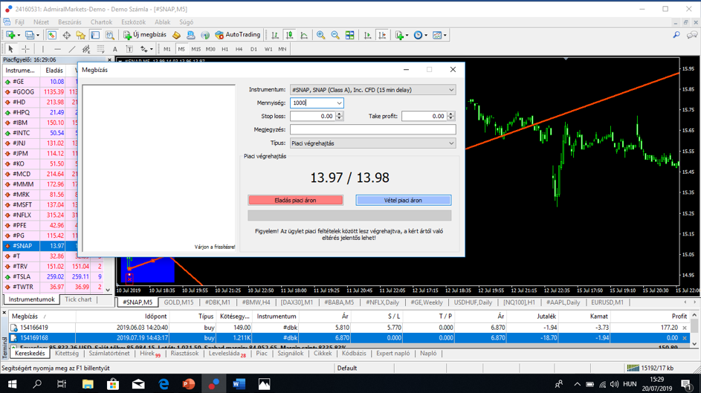
Task: Open the Beszúrás menu
Action: 70,22
